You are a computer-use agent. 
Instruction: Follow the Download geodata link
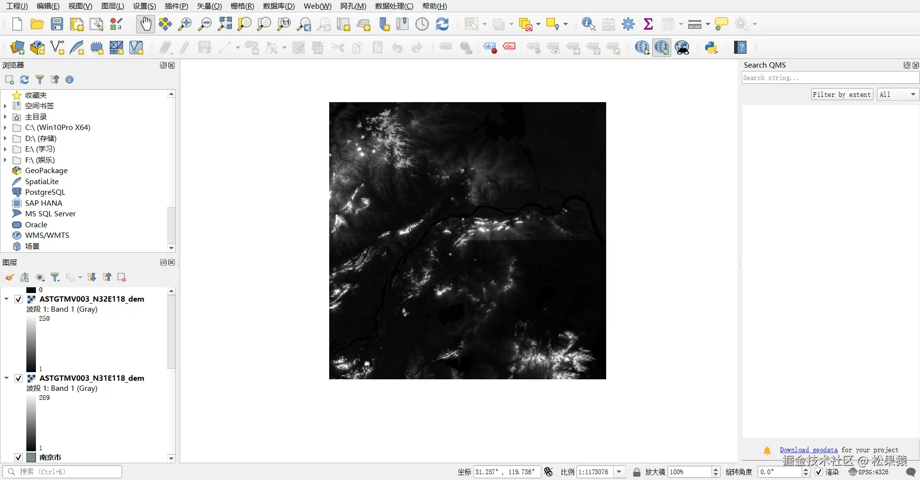tap(808, 449)
